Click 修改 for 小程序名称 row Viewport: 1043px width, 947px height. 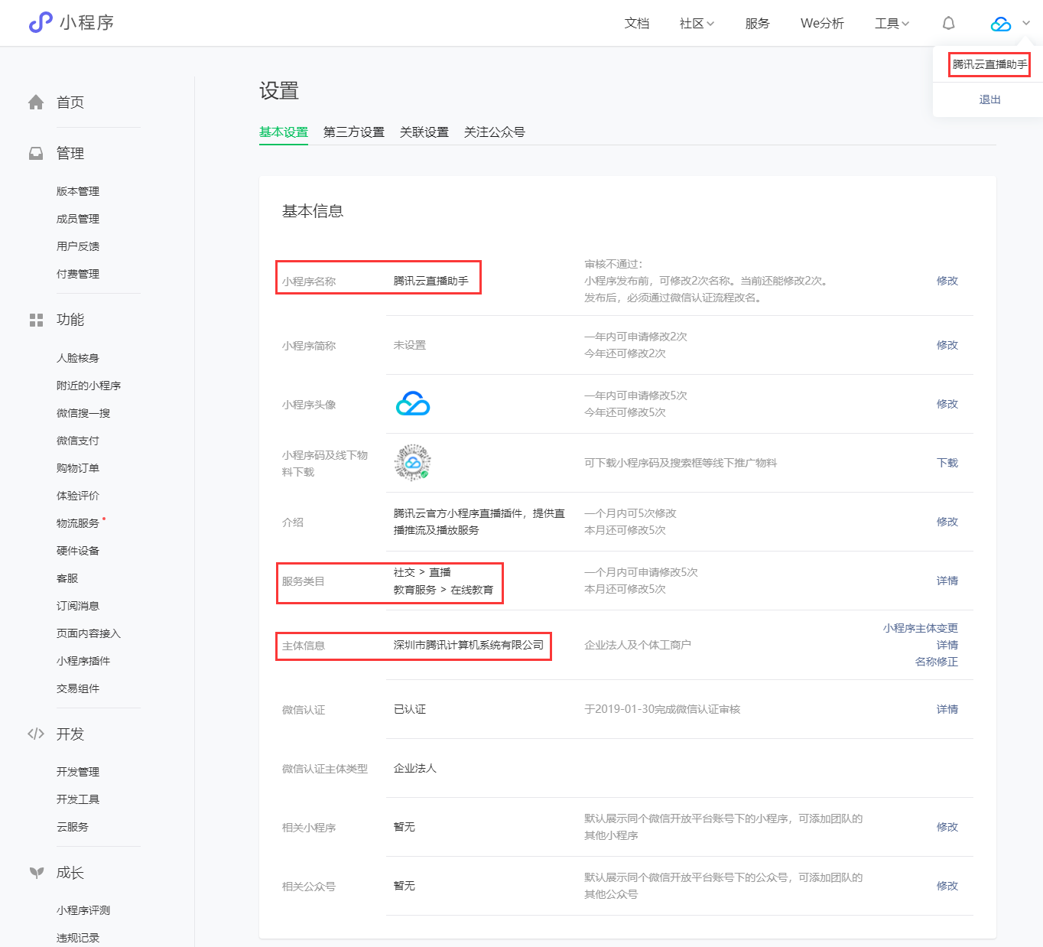pyautogui.click(x=947, y=281)
